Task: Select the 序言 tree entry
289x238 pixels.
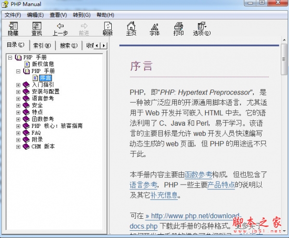Action: coord(46,78)
